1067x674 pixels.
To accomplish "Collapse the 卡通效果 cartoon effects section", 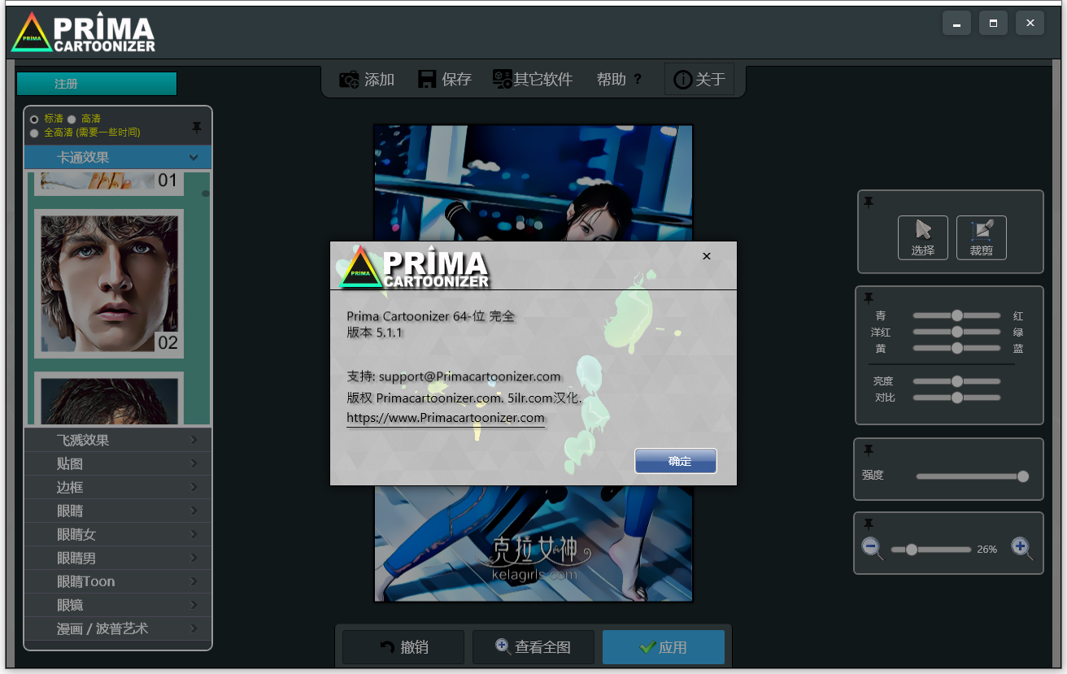I will [x=118, y=157].
